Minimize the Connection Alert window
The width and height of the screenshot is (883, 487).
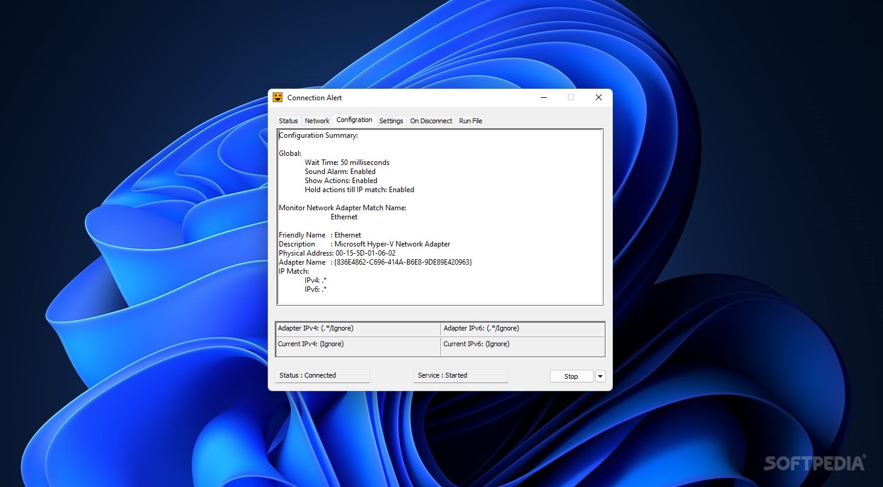(x=544, y=97)
